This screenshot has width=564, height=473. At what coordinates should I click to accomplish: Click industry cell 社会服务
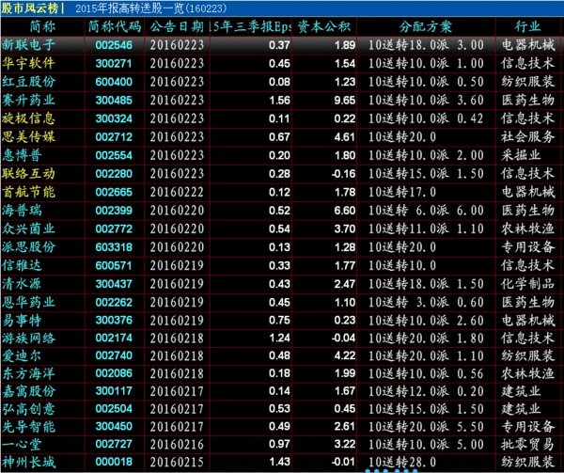(x=527, y=136)
